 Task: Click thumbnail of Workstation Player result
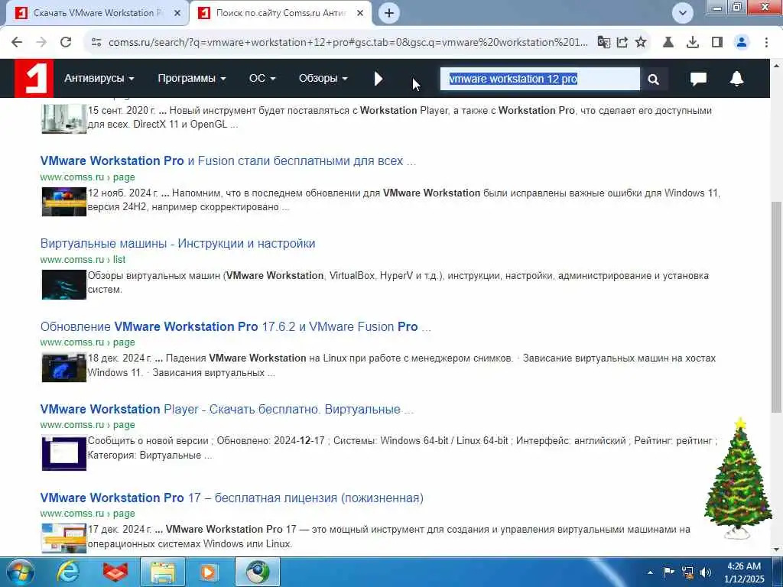click(64, 453)
